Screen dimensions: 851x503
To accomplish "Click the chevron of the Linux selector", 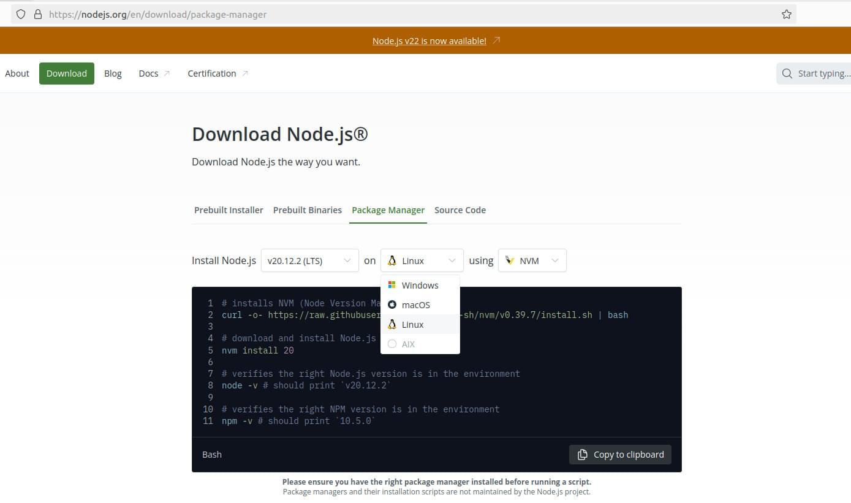I will (452, 260).
